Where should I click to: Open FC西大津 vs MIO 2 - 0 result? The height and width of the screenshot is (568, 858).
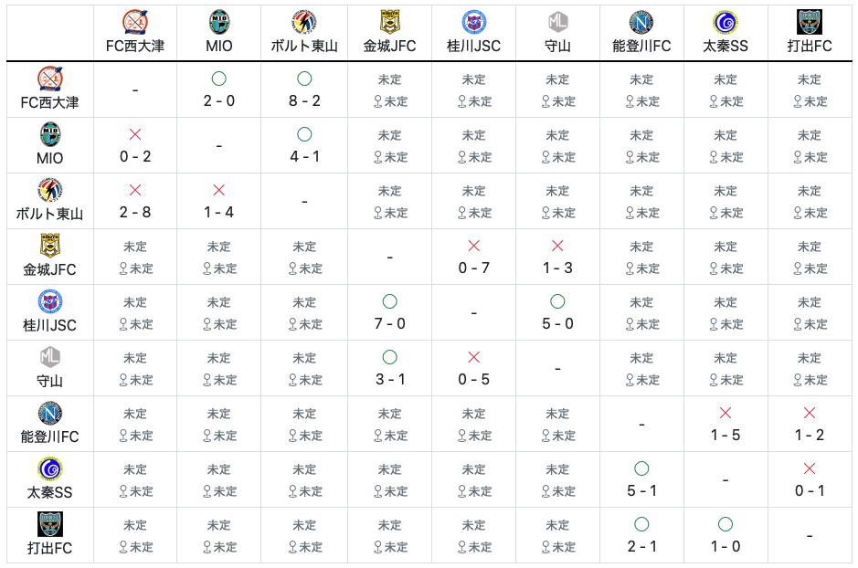pos(219,100)
